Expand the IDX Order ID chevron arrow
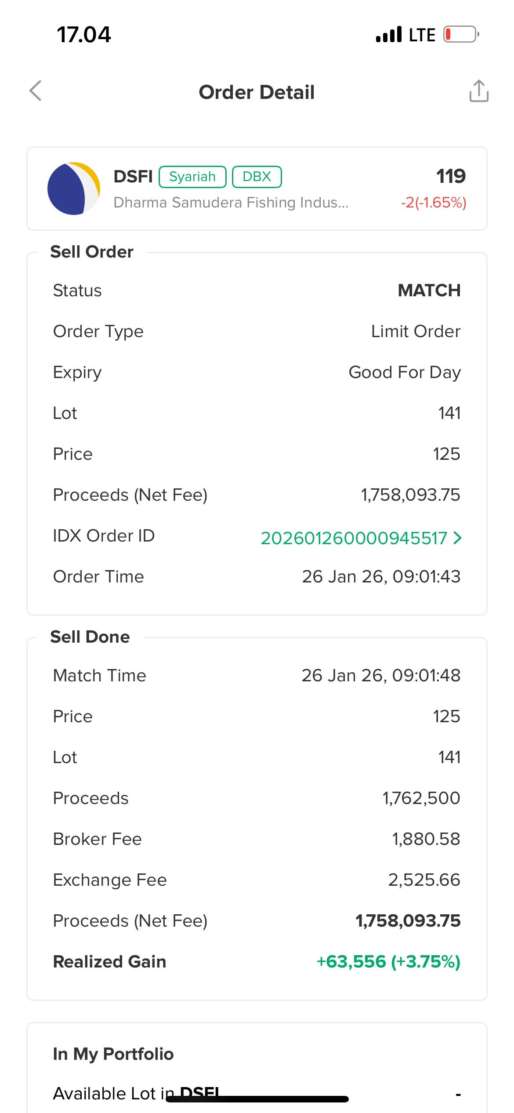The height and width of the screenshot is (1113, 514). 457,538
